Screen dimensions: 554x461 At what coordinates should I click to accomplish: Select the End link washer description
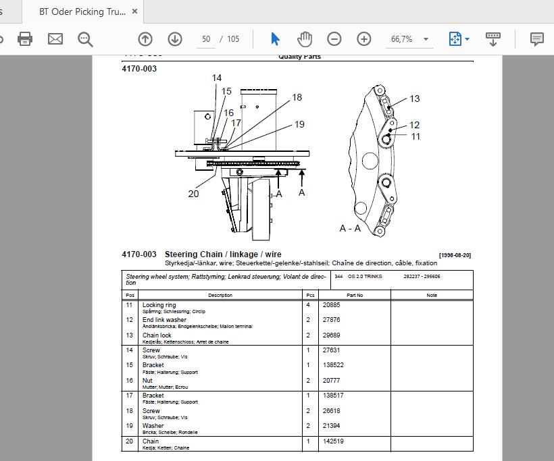(x=164, y=320)
